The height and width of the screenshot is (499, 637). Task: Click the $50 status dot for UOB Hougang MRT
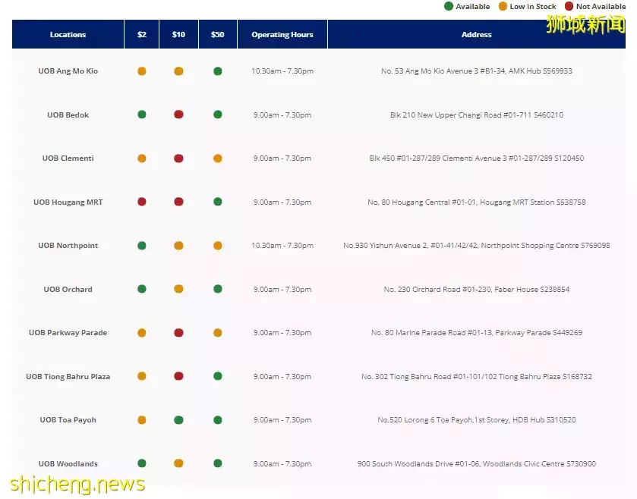[x=218, y=202]
